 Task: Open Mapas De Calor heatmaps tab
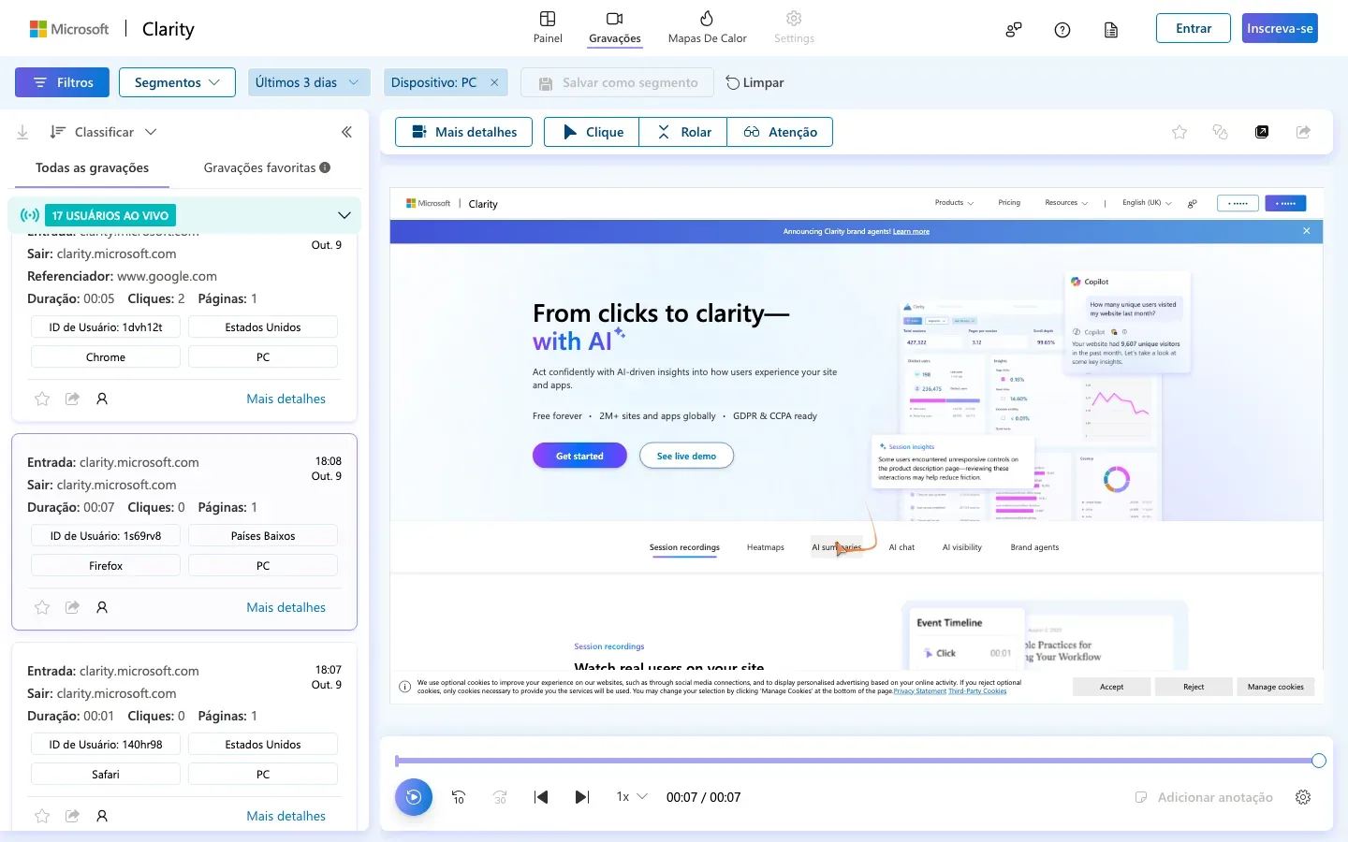tap(707, 27)
